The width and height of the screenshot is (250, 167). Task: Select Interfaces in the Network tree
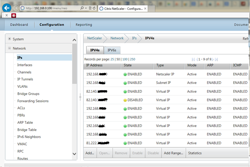coord(25,65)
